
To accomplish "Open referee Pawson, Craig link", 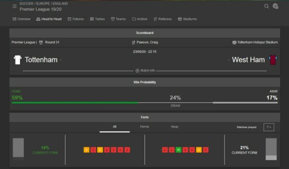I will (147, 43).
